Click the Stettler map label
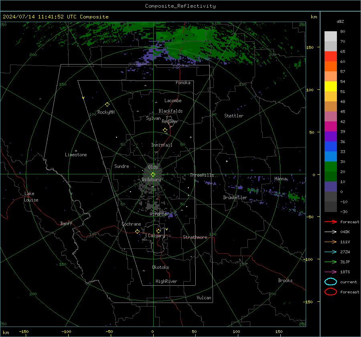 coord(234,116)
